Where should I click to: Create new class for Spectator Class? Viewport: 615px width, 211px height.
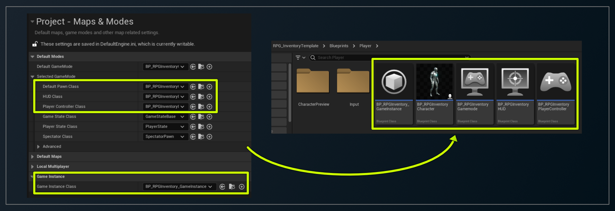pos(209,137)
